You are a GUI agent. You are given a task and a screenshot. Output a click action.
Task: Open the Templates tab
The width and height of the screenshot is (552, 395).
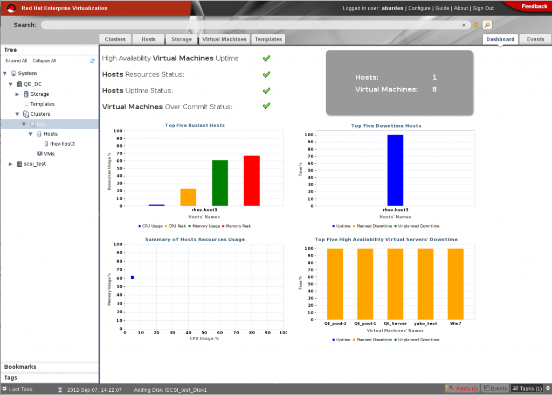(268, 39)
